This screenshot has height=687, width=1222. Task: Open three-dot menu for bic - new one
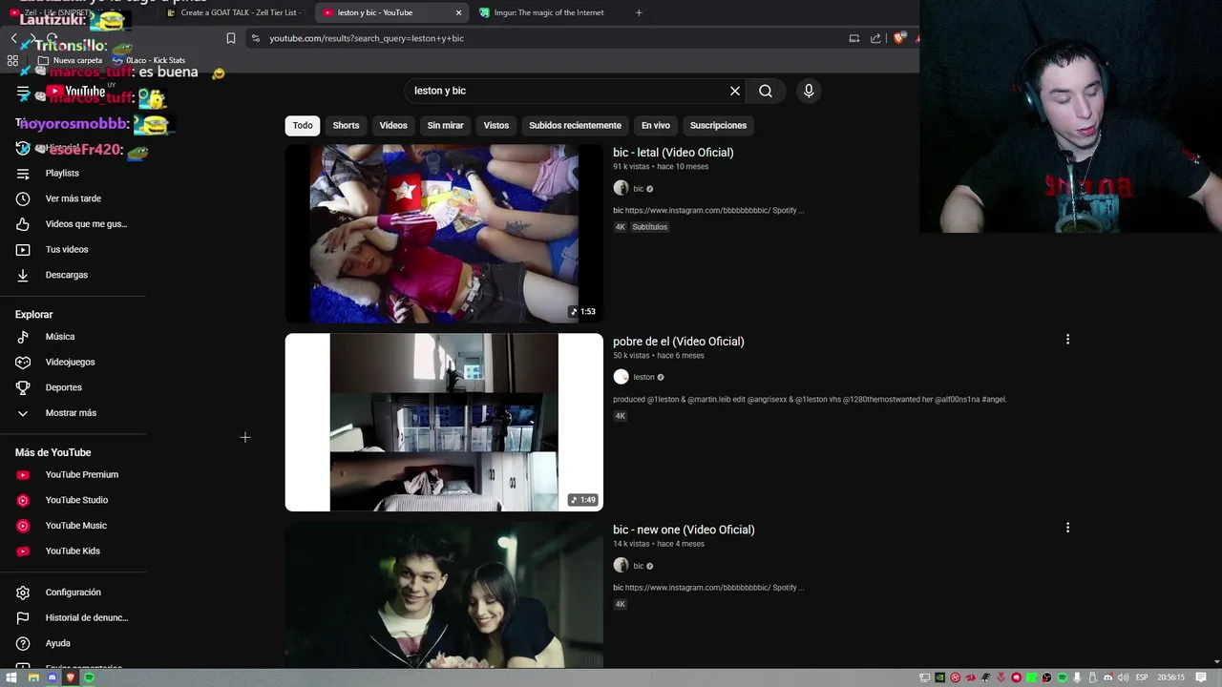[x=1067, y=528]
